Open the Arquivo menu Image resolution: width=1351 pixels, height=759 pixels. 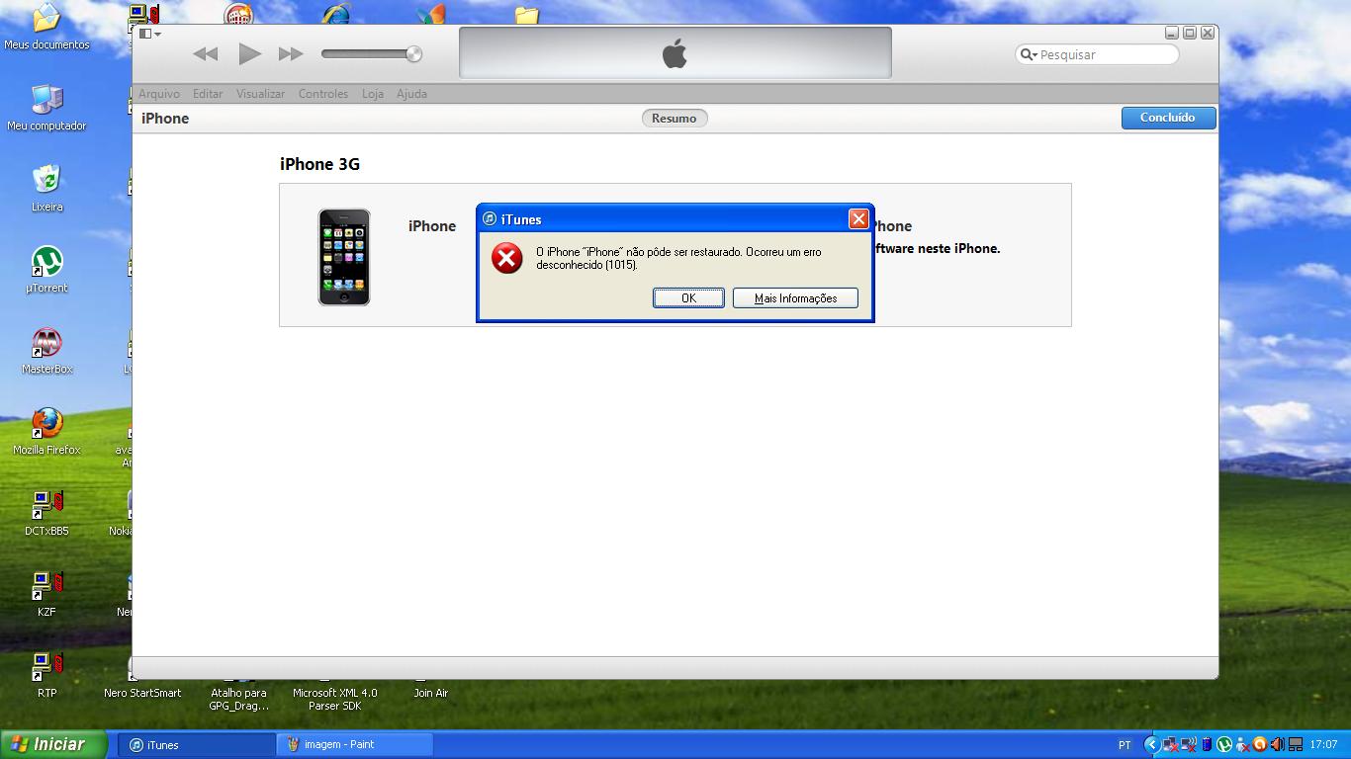159,94
